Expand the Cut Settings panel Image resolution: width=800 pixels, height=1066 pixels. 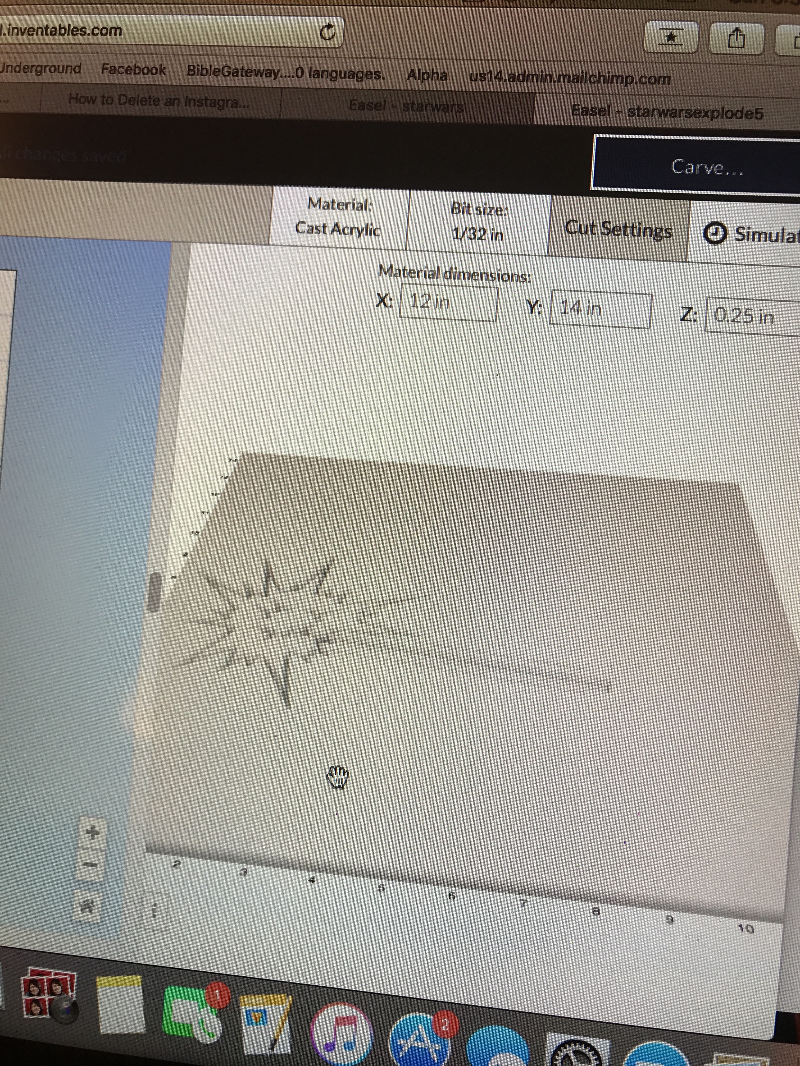click(x=618, y=229)
